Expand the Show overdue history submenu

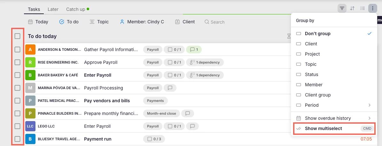369,118
